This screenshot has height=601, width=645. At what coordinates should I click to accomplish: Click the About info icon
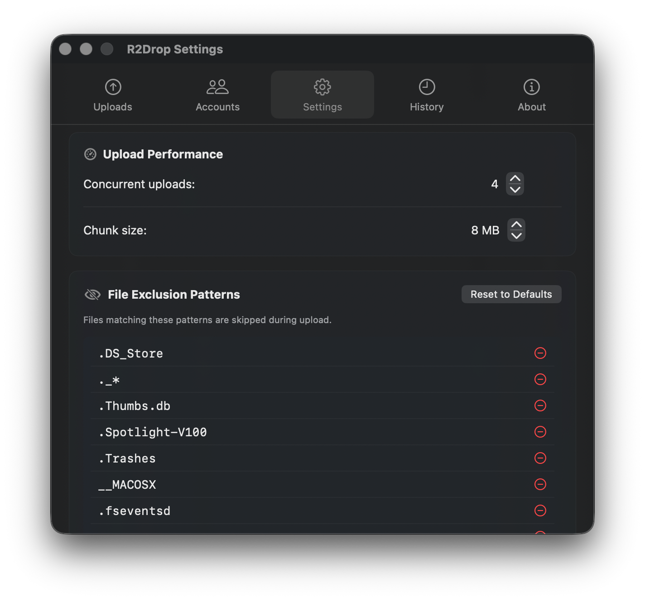531,87
